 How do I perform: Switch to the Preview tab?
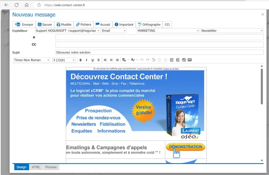tap(51, 167)
